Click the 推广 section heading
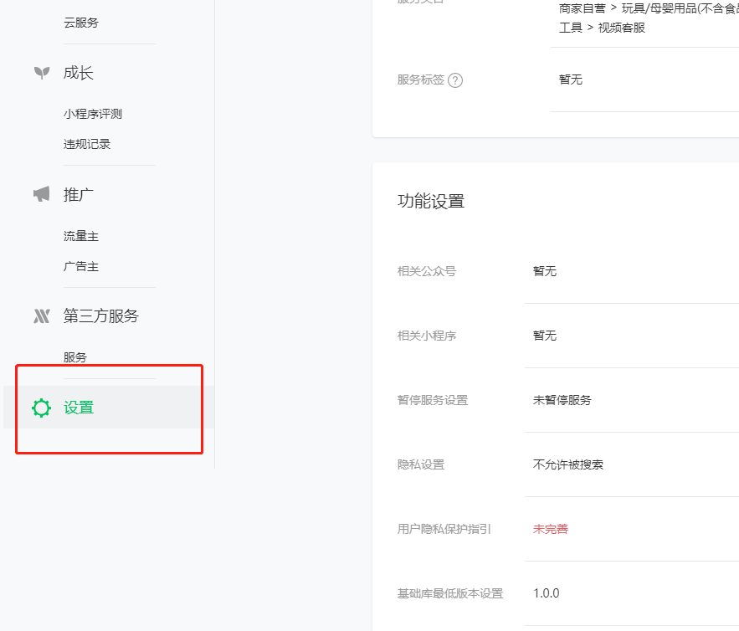This screenshot has height=631, width=739. coord(79,194)
